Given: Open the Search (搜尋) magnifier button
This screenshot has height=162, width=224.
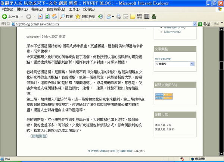Looking at the screenshot, I should pos(66,16).
